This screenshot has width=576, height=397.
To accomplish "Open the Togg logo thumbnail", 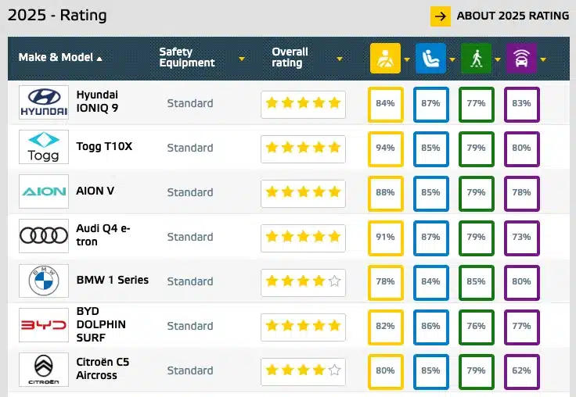I will pos(44,147).
